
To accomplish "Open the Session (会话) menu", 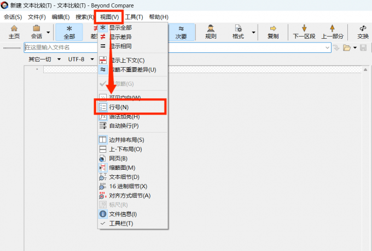I will pos(13,17).
